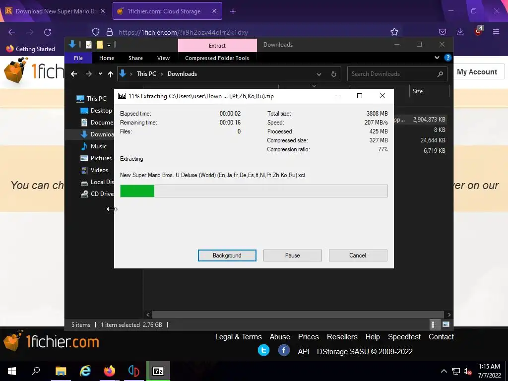Open the Compressed Folder Tools tab
Image resolution: width=508 pixels, height=381 pixels.
[217, 58]
